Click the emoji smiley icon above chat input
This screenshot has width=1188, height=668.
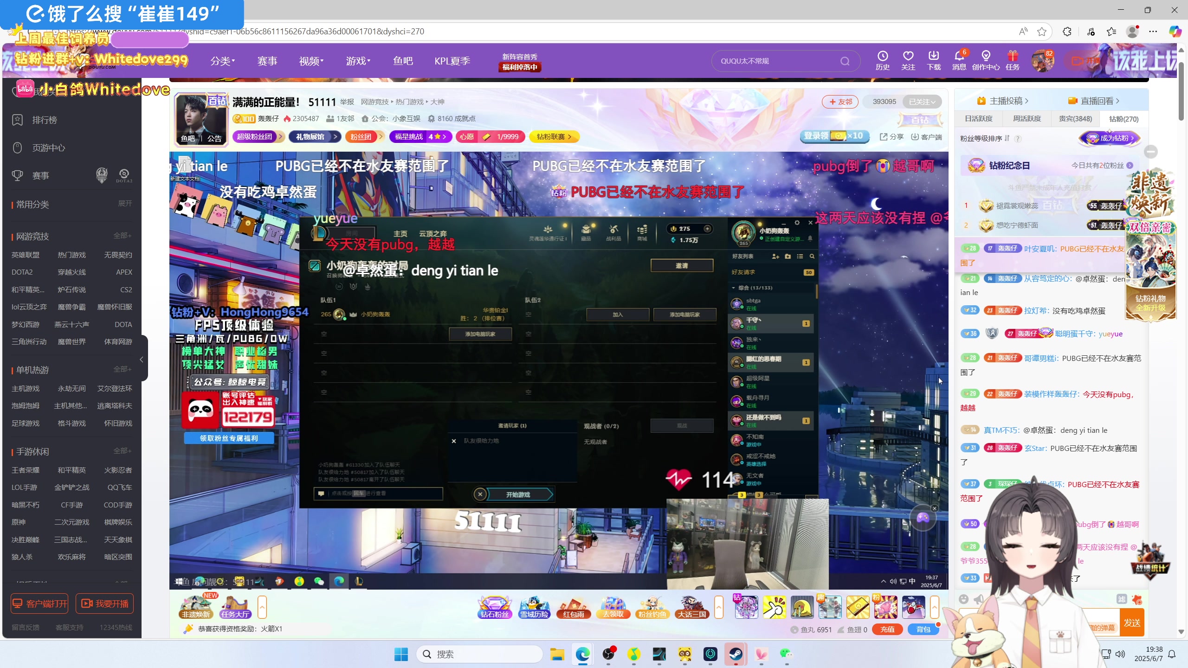click(x=964, y=599)
